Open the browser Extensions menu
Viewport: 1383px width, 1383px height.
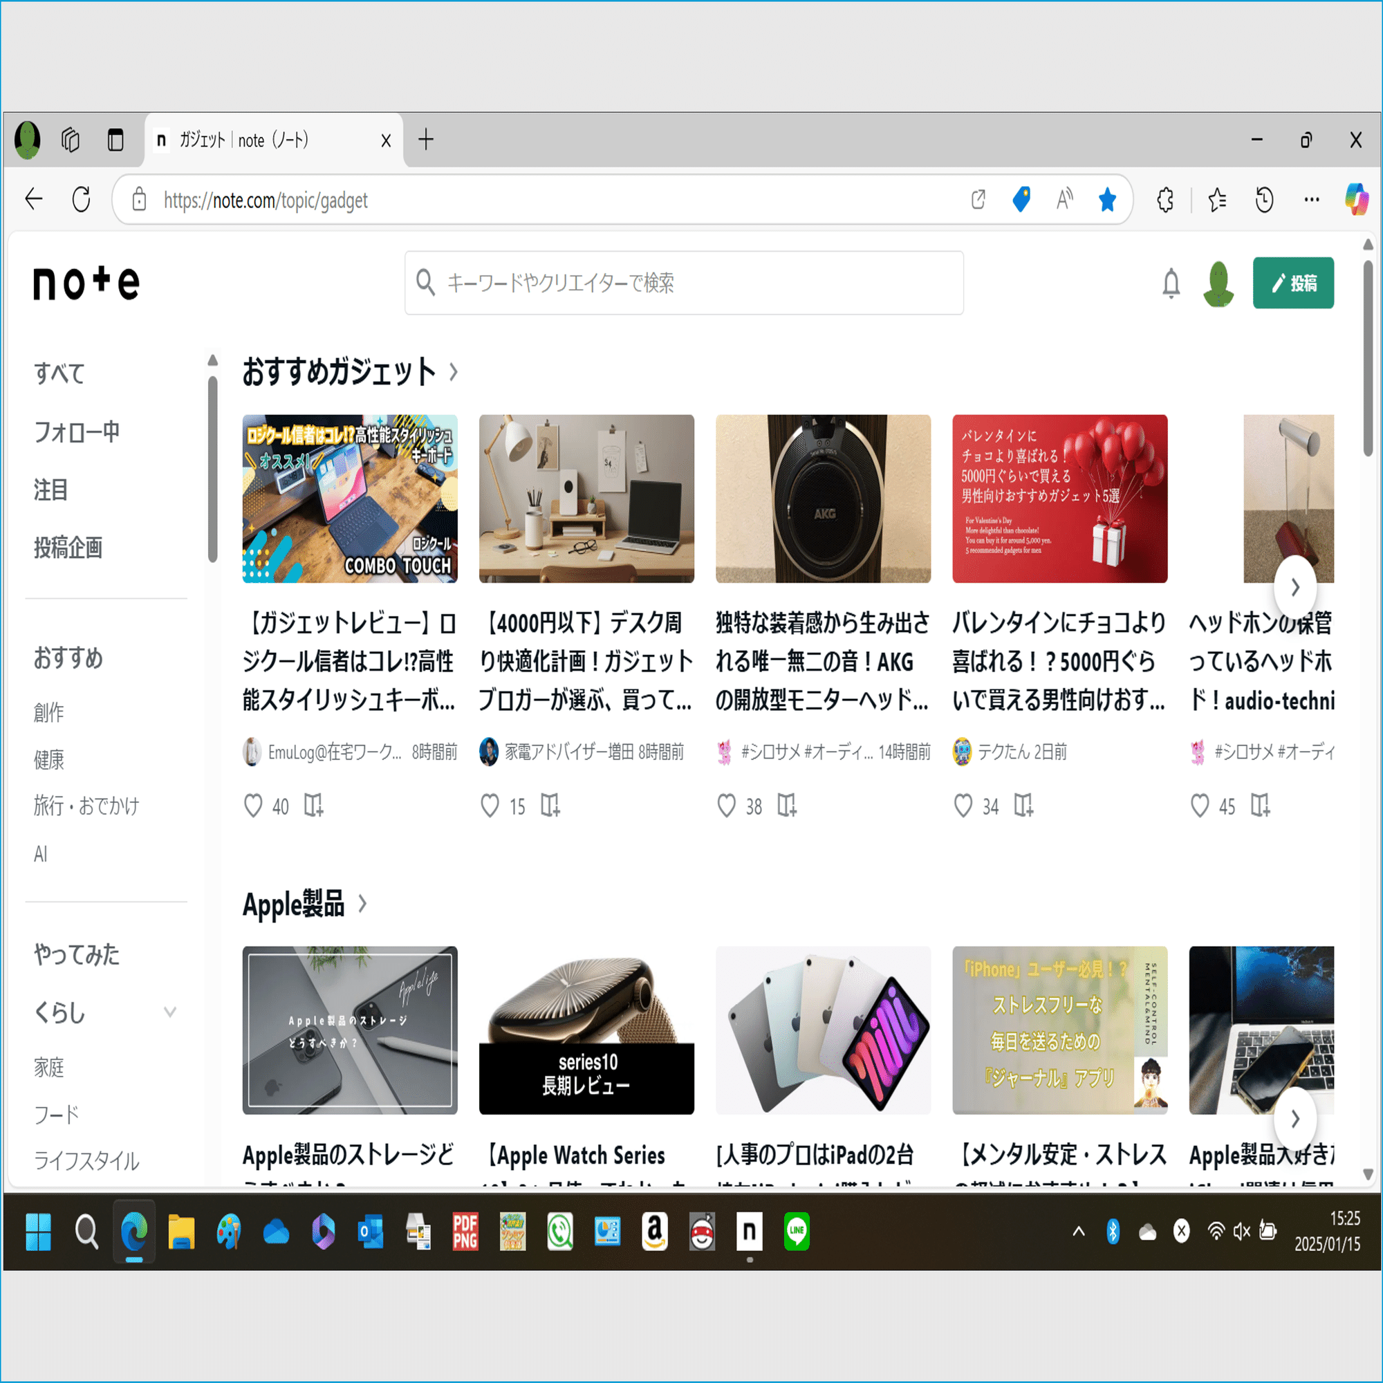1165,200
